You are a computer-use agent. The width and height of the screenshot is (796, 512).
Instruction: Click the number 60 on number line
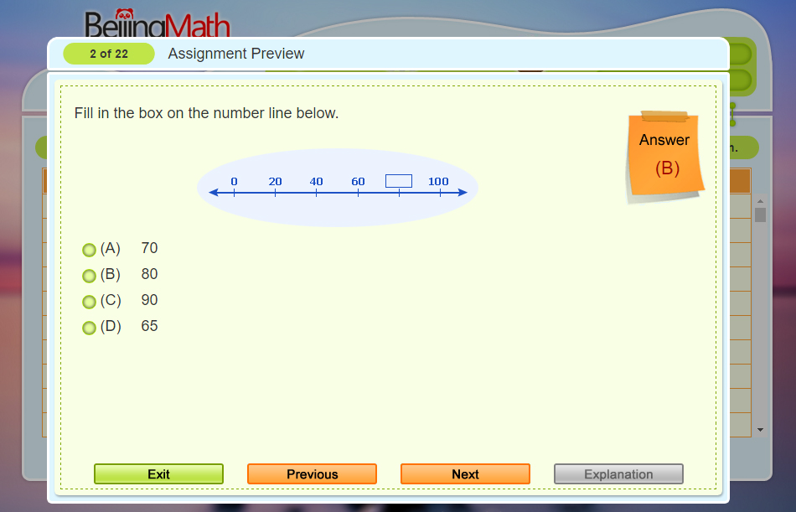358,181
